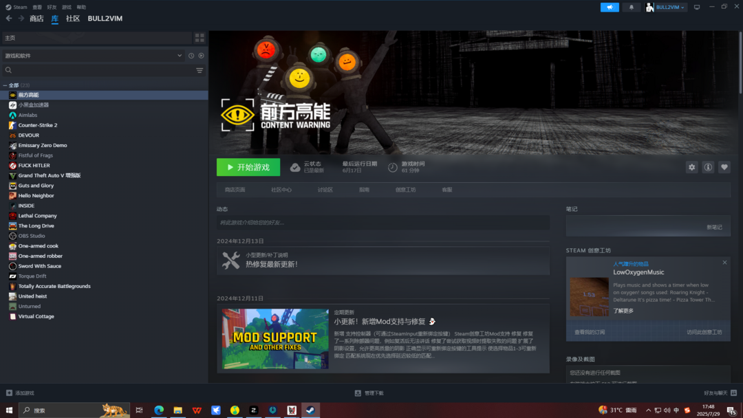Switch to the 商店 tab
The image size is (743, 418).
click(36, 19)
